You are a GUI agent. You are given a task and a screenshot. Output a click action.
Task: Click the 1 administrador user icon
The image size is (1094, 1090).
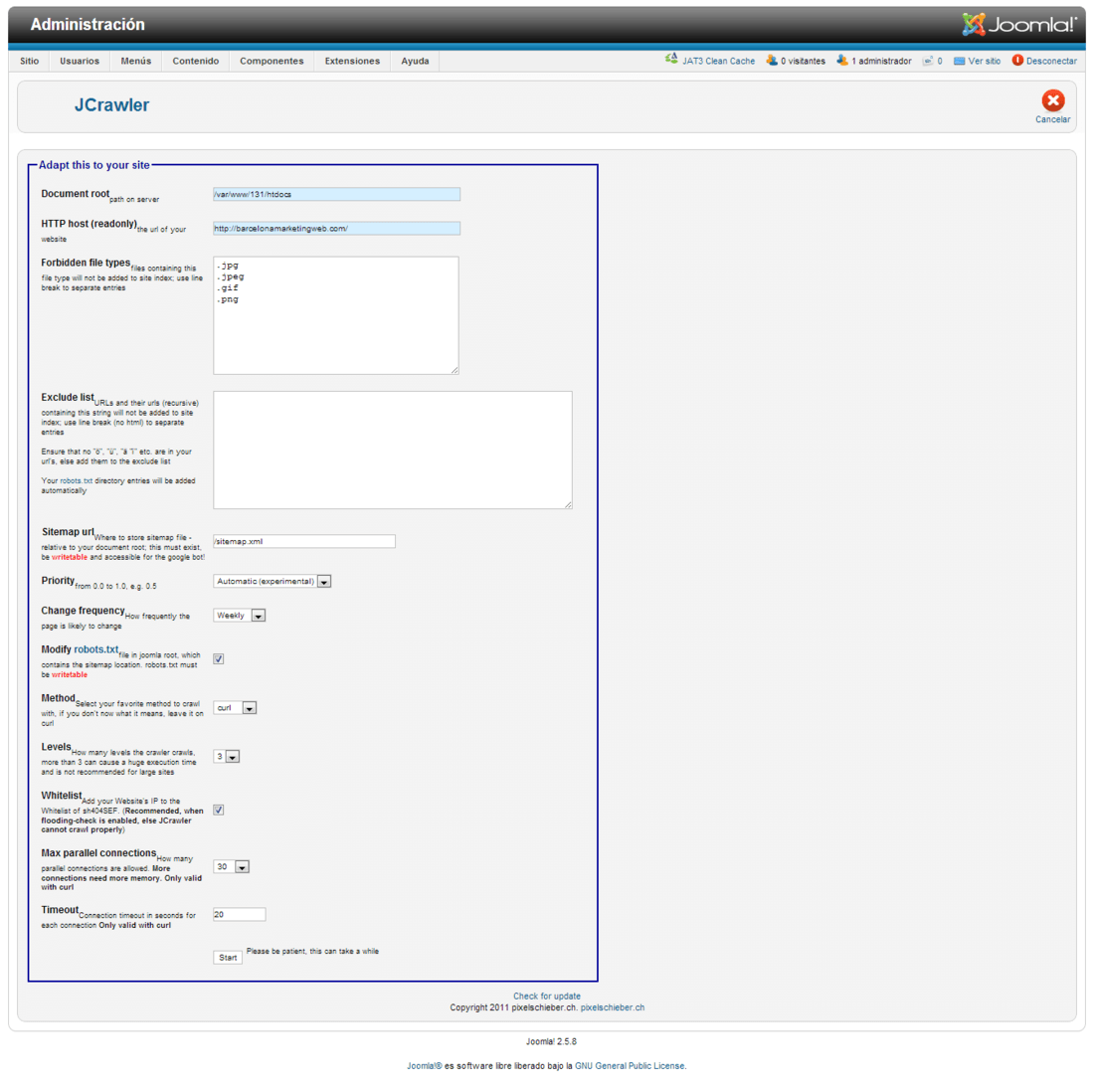pos(842,60)
